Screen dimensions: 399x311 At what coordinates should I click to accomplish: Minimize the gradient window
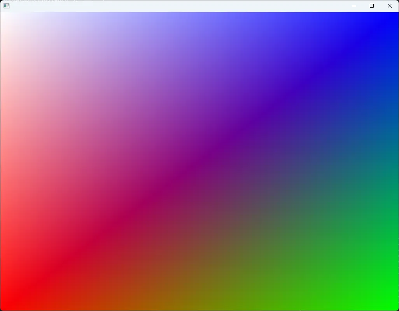point(354,6)
